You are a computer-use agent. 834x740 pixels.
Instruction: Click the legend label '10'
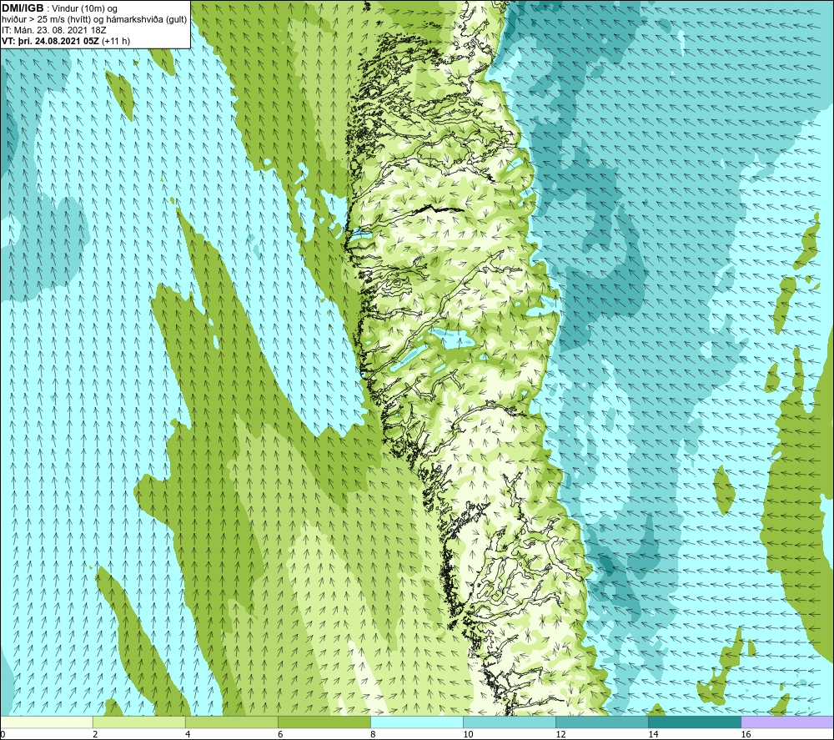pyautogui.click(x=468, y=734)
